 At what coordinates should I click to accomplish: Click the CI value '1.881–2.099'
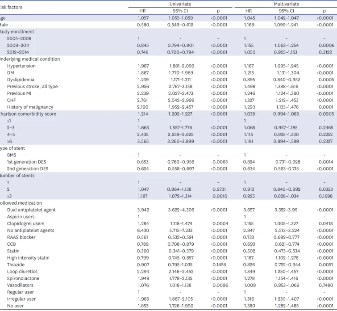point(182,66)
